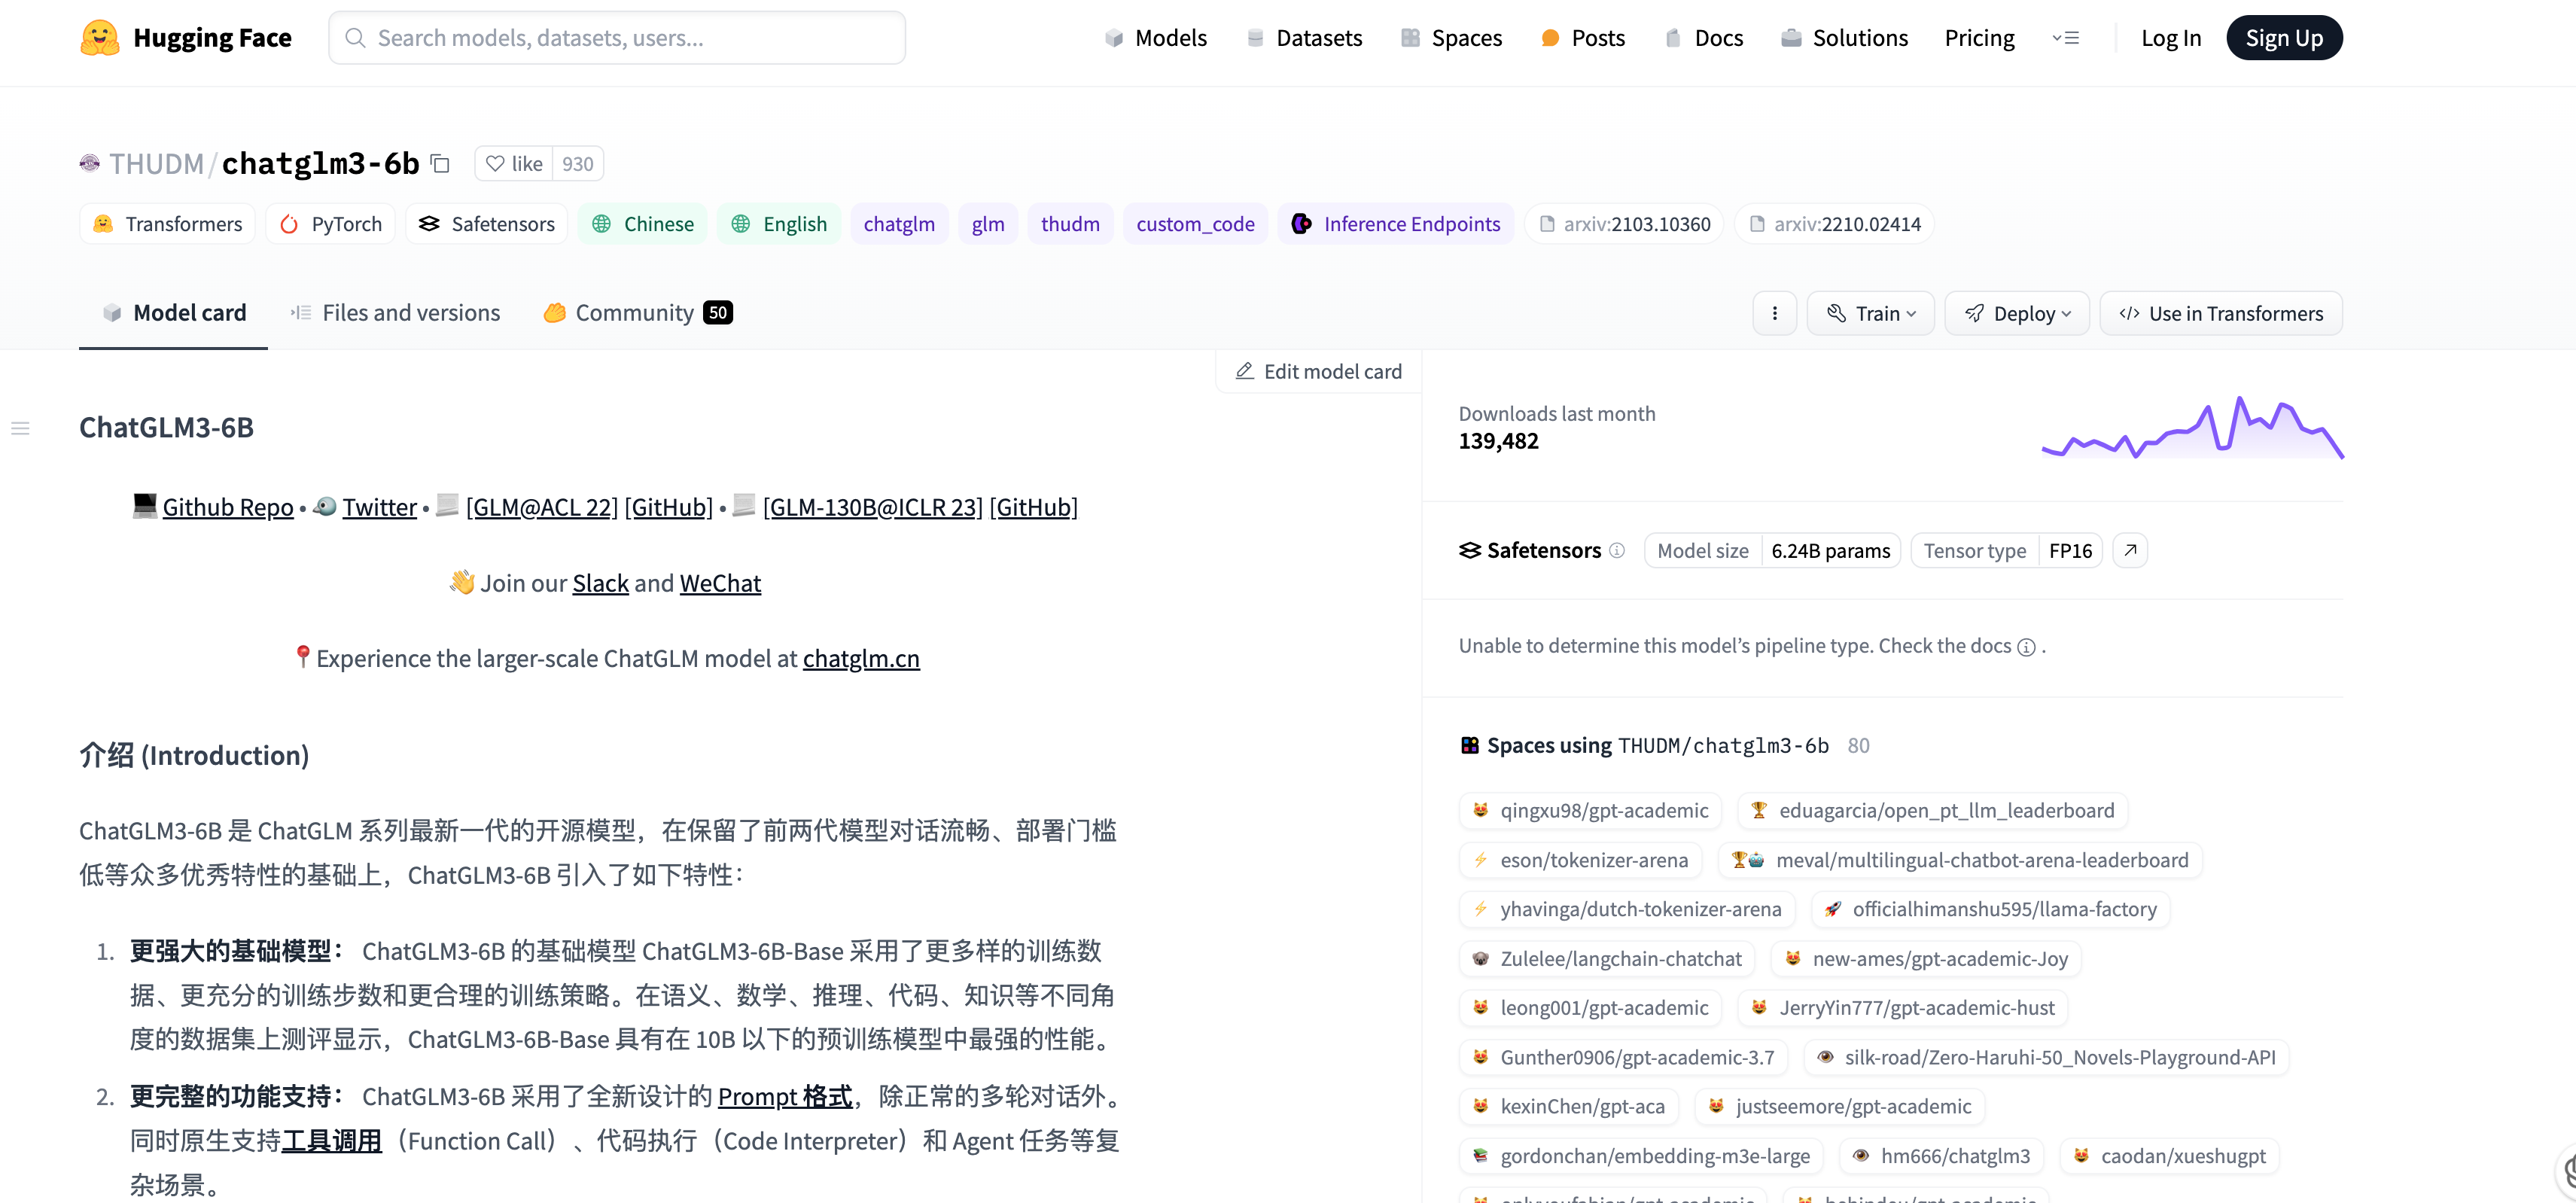Screen dimensions: 2576x1203
Task: Go to Spaces in the navigation
Action: point(1452,38)
